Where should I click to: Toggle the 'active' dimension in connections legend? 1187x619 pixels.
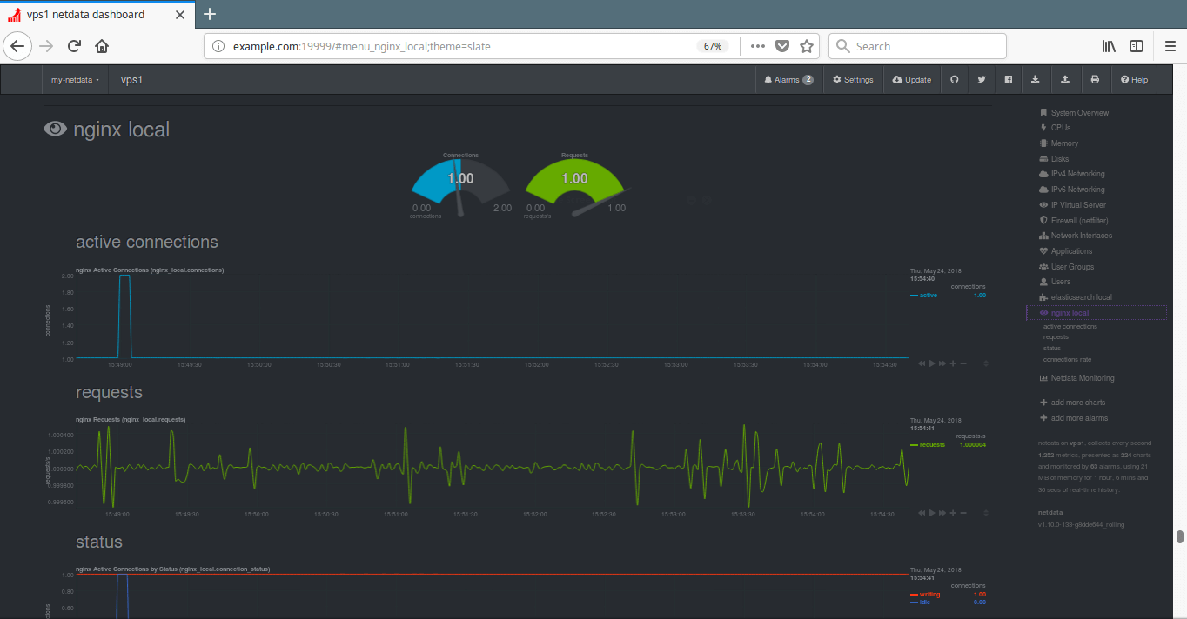(929, 296)
